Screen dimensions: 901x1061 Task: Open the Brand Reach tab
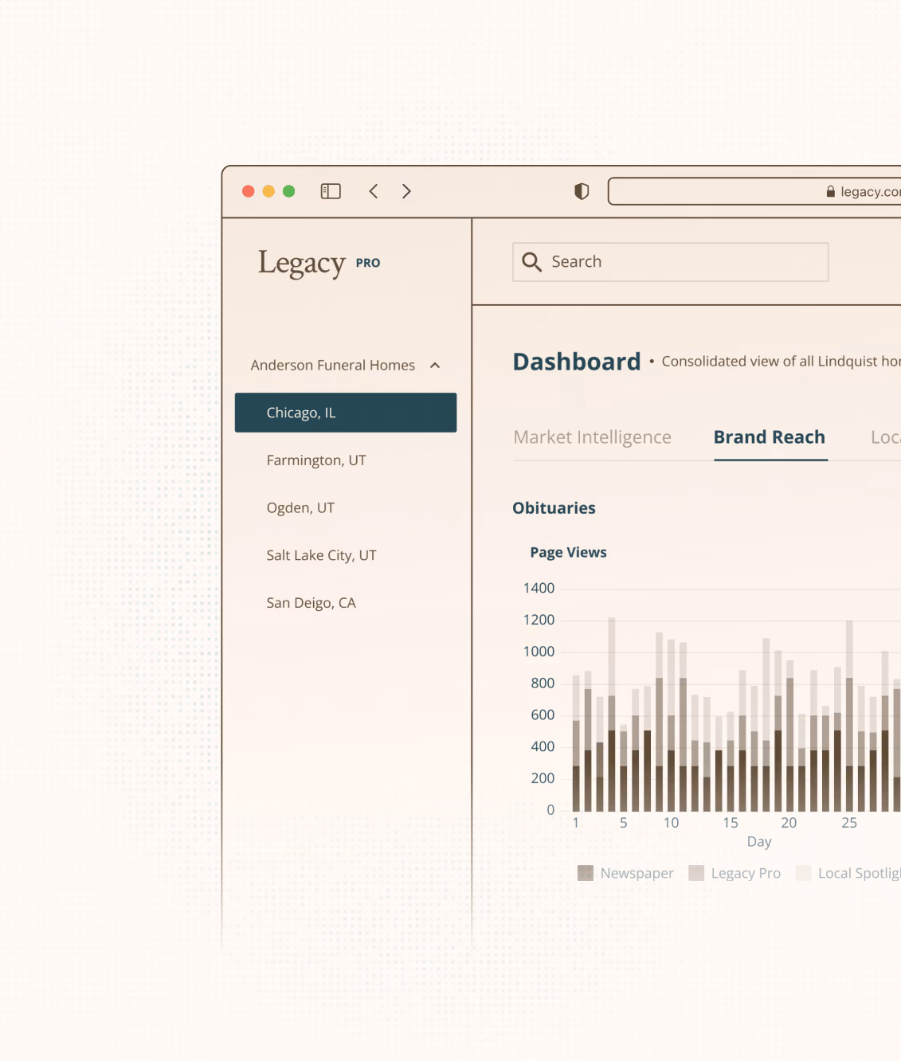point(770,437)
